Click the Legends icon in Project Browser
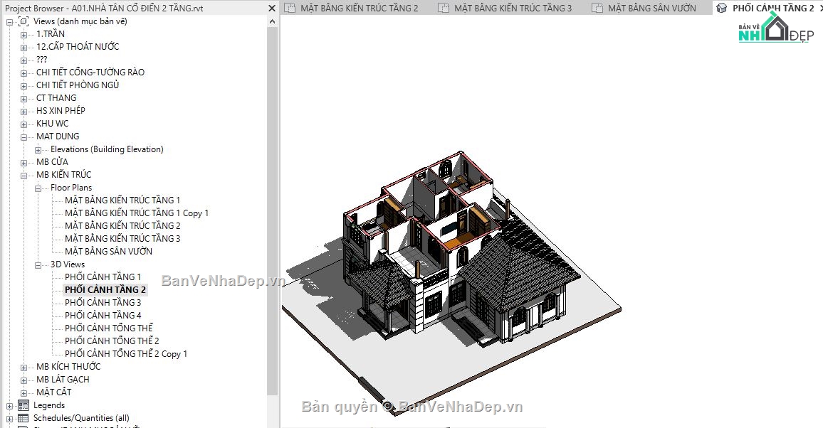 (x=22, y=405)
